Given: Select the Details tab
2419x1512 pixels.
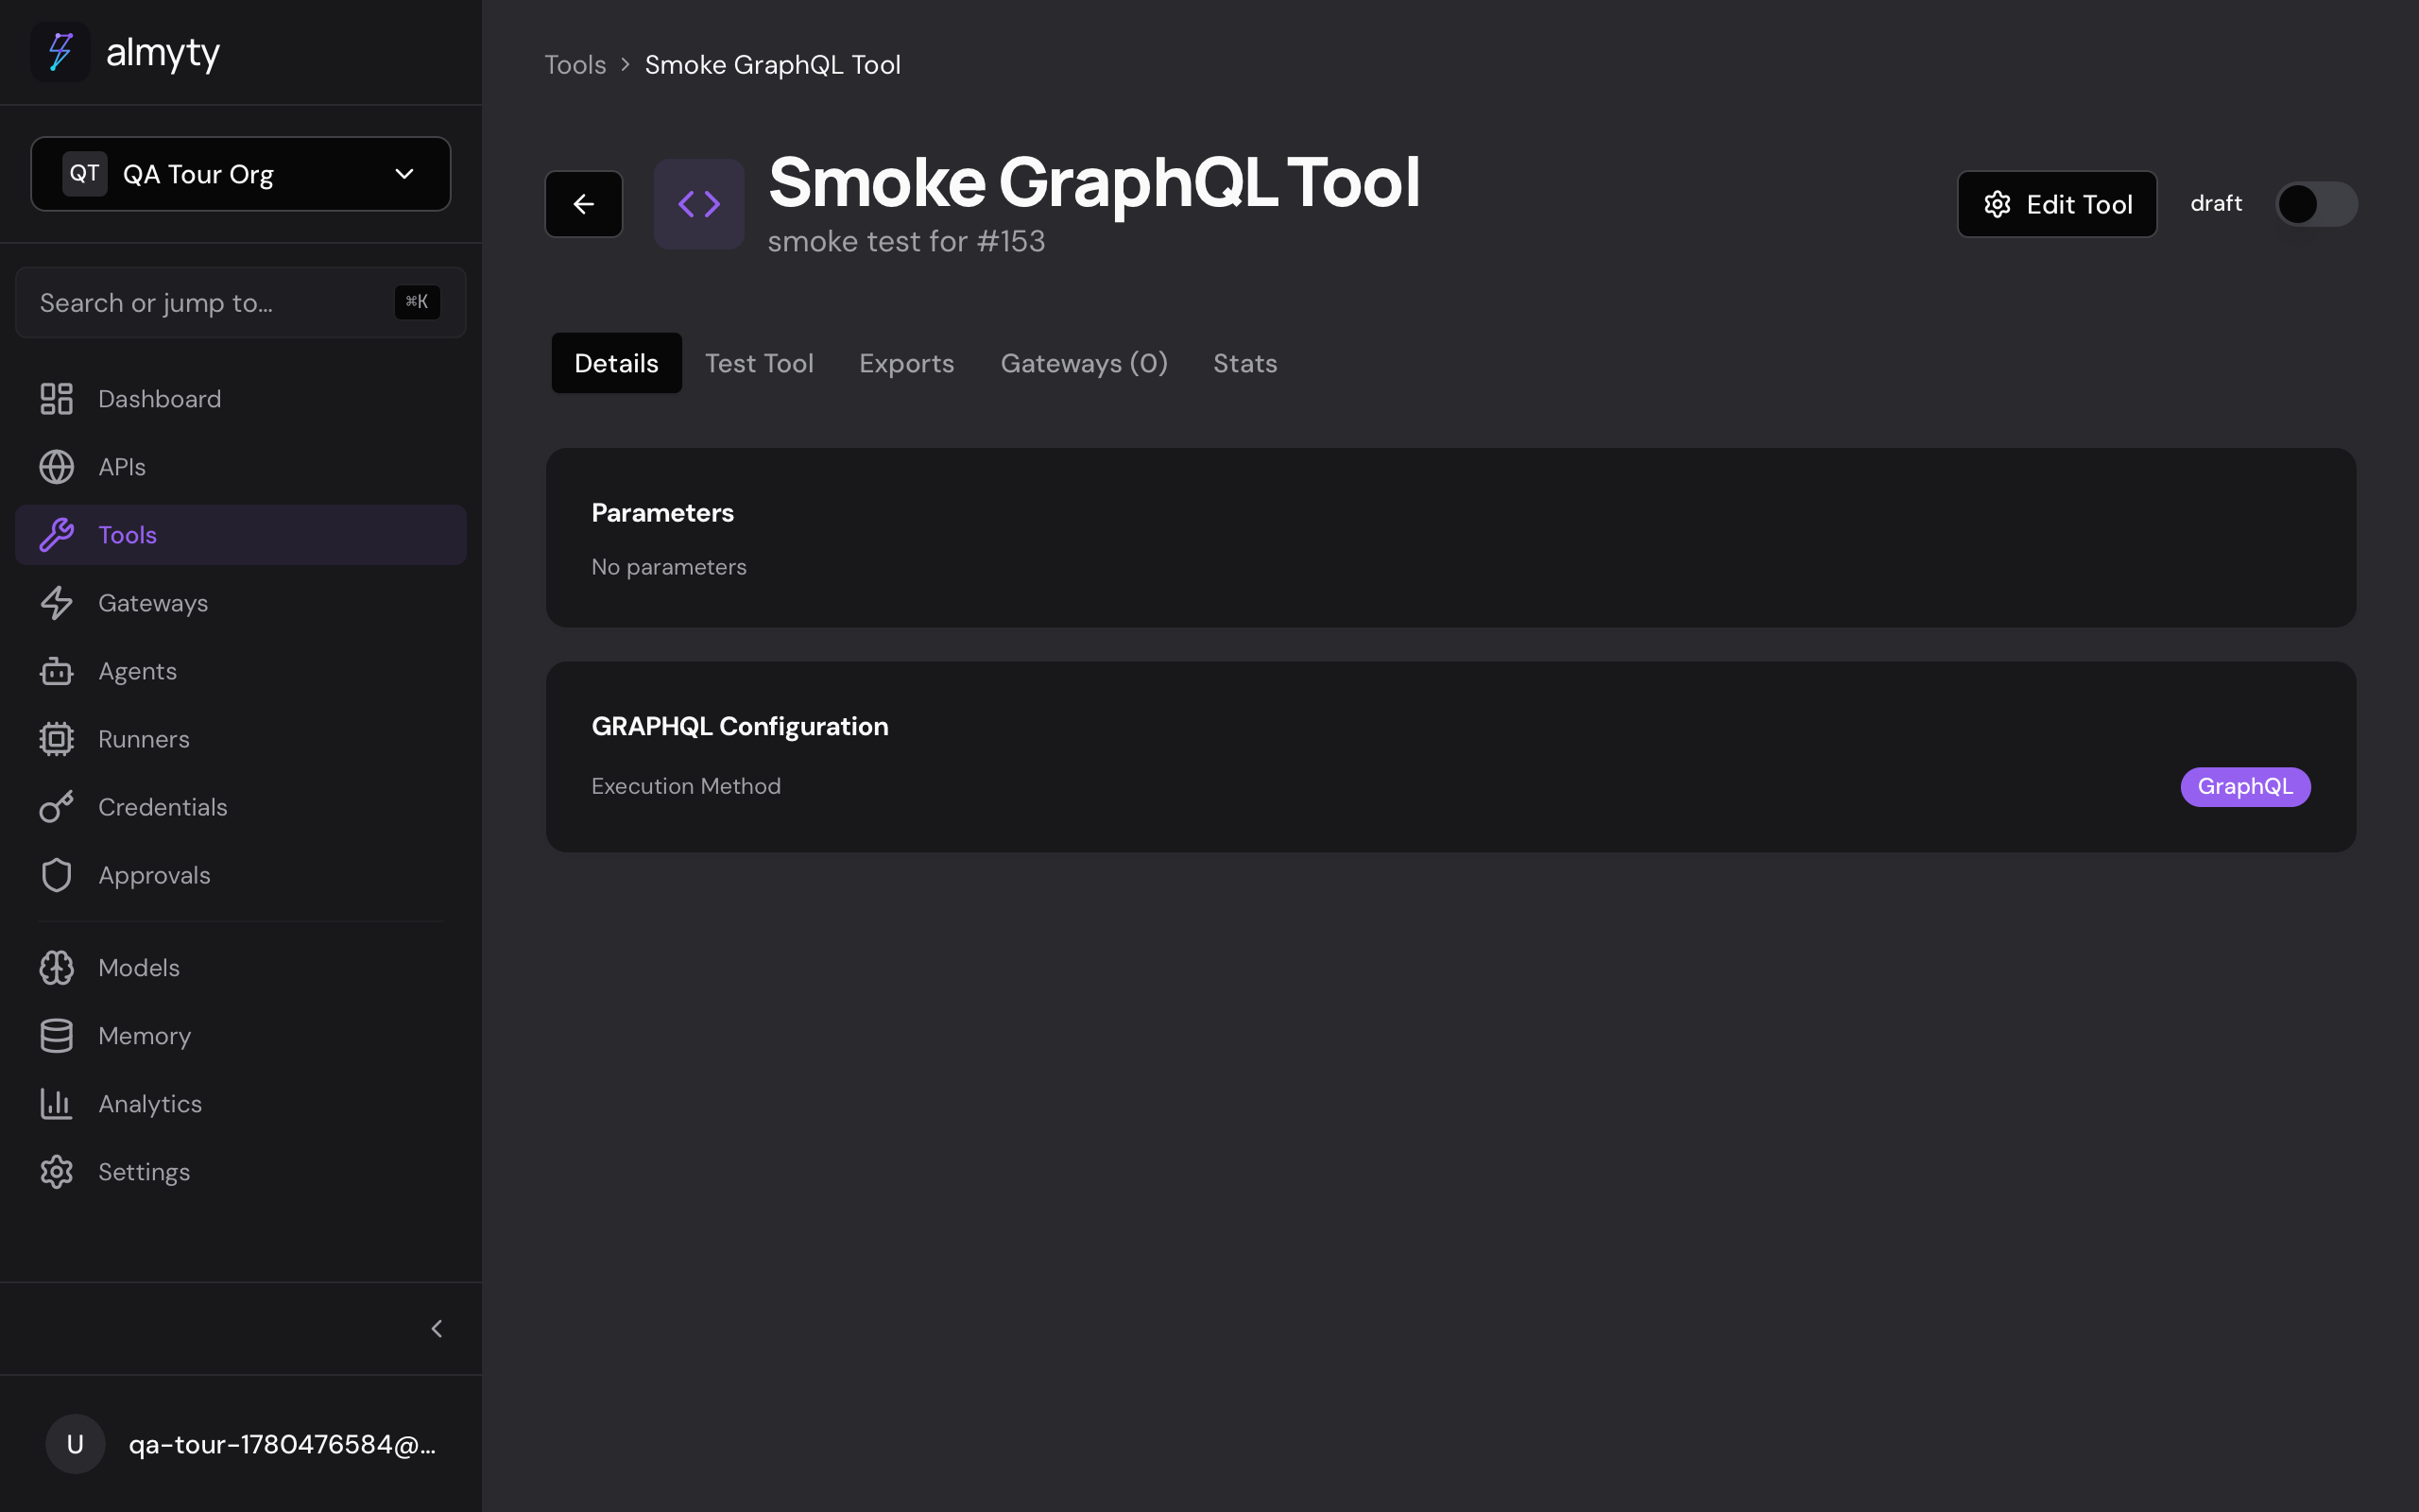Looking at the screenshot, I should coord(617,363).
